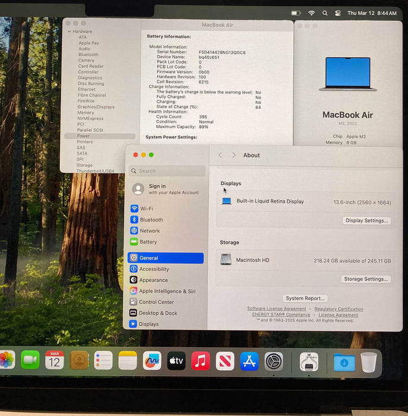The width and height of the screenshot is (408, 416).
Task: Open System Information app in the Dock
Action: (x=309, y=361)
